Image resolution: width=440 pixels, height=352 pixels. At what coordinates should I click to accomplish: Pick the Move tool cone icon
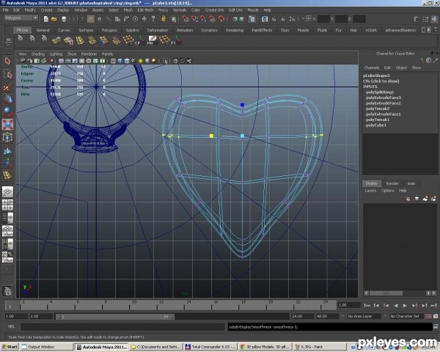[x=7, y=99]
